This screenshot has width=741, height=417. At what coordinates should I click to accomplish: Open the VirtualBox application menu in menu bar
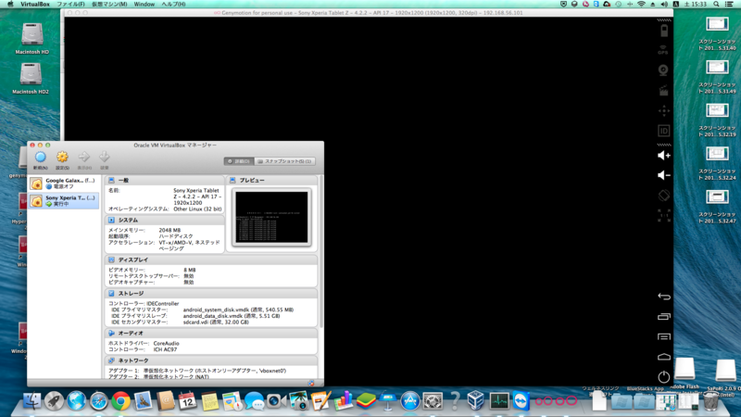point(35,4)
